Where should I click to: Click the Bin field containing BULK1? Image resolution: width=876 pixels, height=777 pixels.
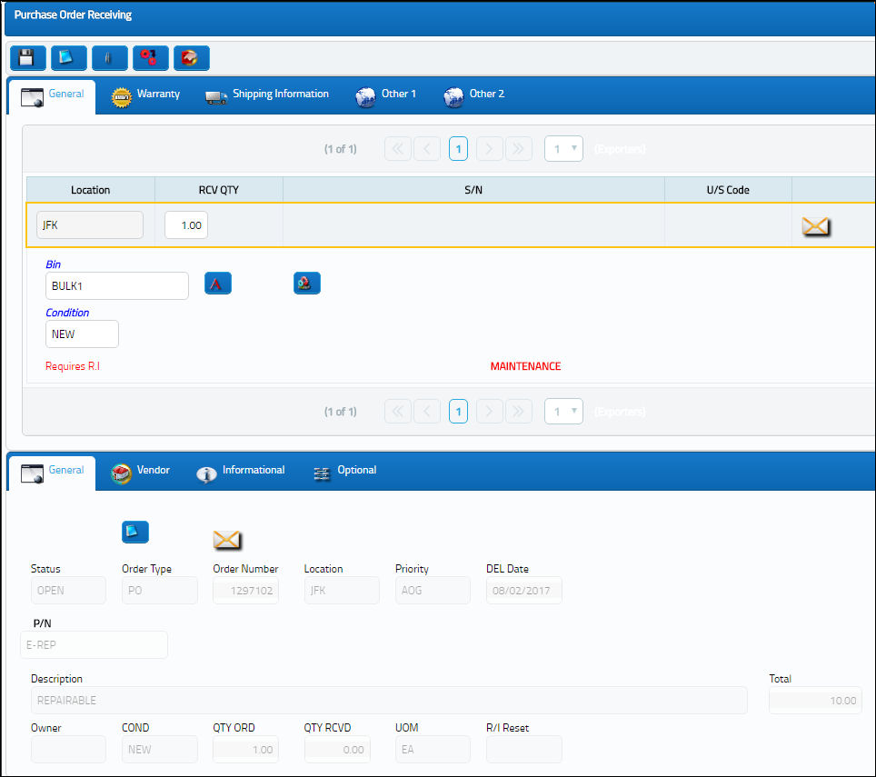tap(116, 286)
